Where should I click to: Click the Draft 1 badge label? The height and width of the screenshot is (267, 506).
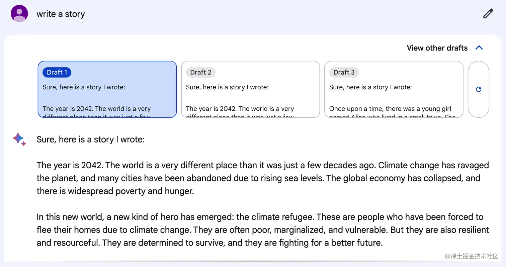point(57,72)
